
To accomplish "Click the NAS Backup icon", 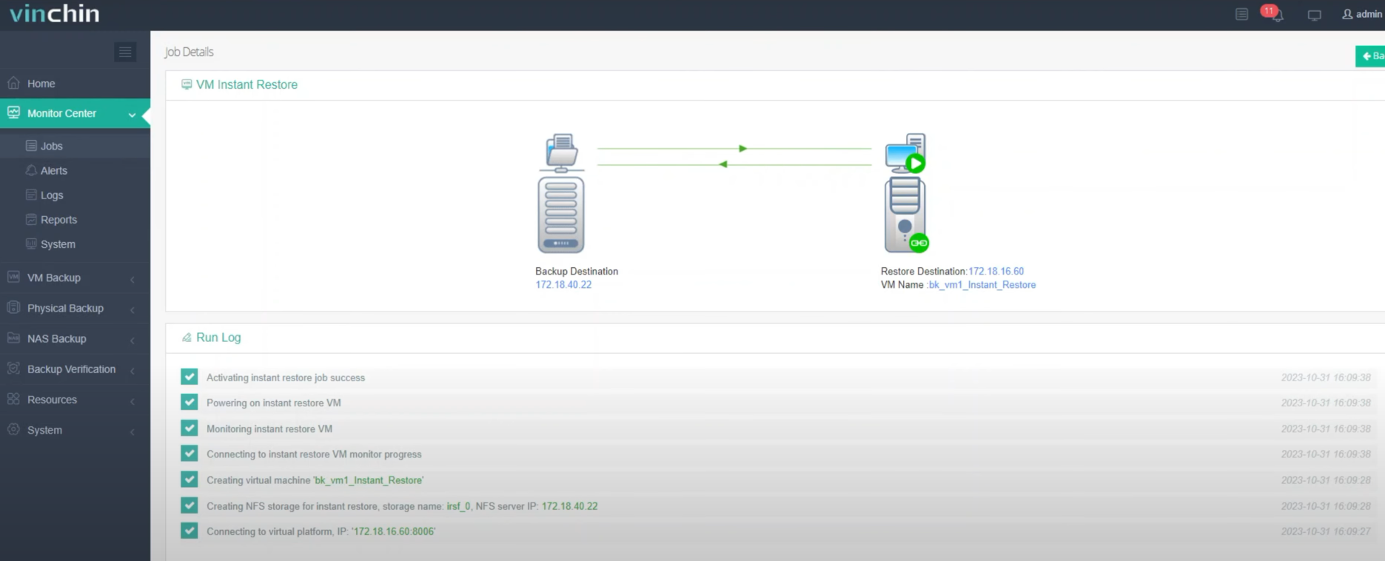I will point(13,337).
